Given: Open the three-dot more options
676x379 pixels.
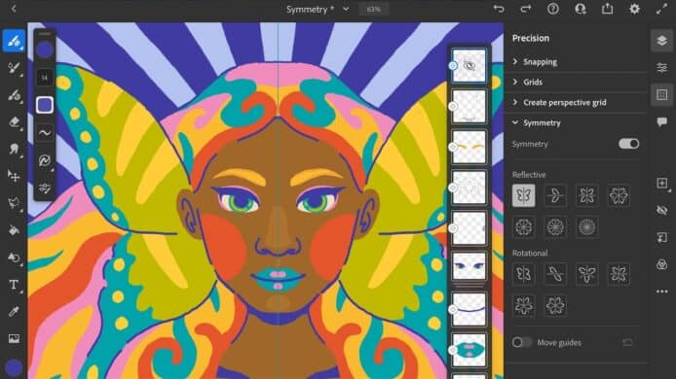Looking at the screenshot, I should 661,292.
